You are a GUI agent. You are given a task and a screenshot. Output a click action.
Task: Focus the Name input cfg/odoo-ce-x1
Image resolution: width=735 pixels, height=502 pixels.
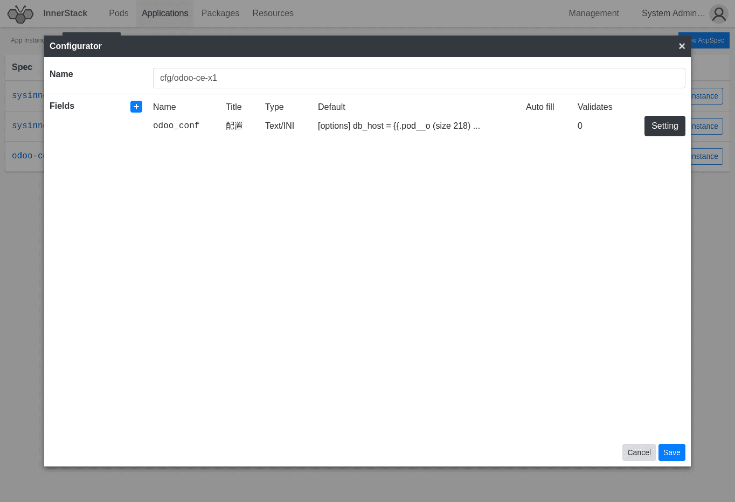(419, 78)
